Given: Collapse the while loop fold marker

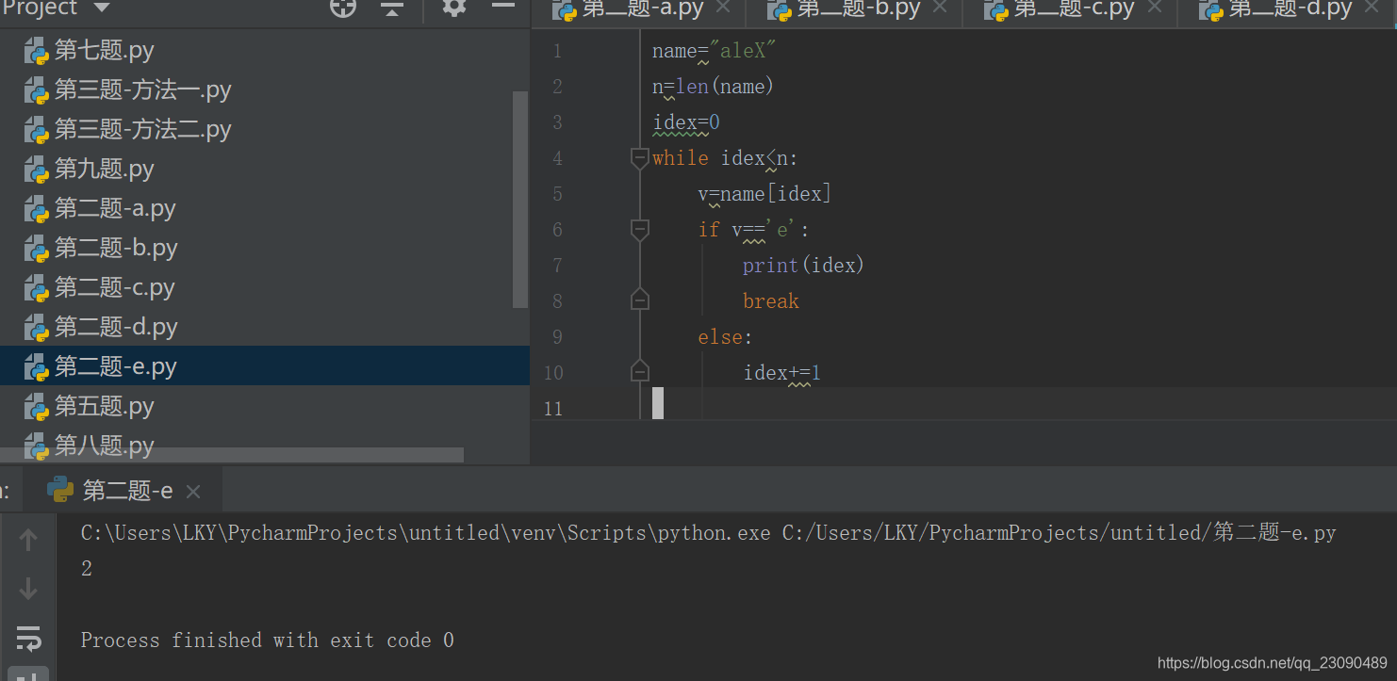Looking at the screenshot, I should 640,158.
